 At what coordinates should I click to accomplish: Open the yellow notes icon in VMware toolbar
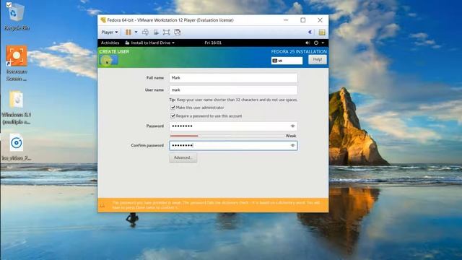(322, 32)
